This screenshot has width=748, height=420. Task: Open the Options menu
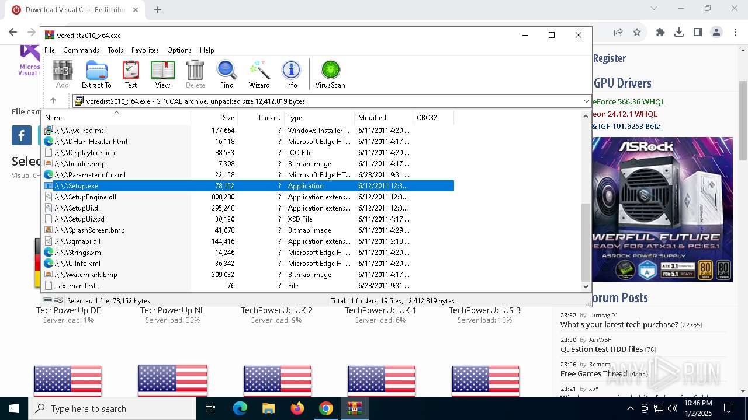[x=179, y=50]
